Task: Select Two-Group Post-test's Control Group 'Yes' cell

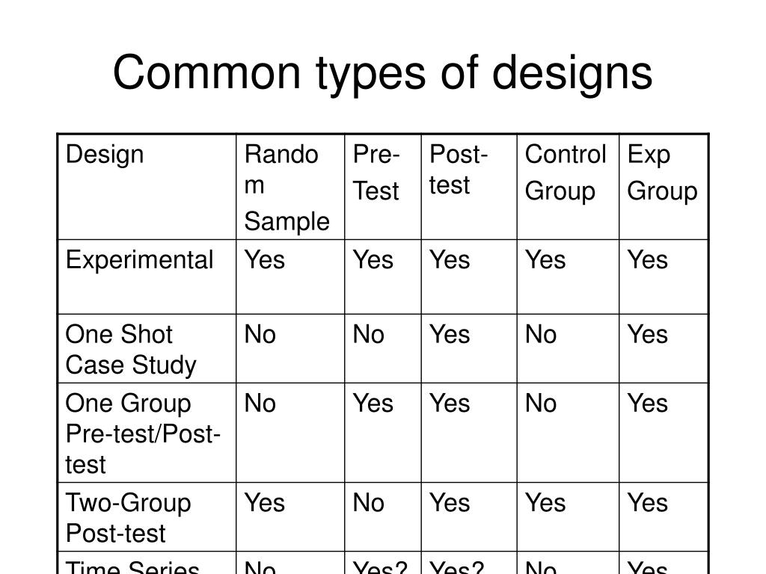Action: (569, 517)
